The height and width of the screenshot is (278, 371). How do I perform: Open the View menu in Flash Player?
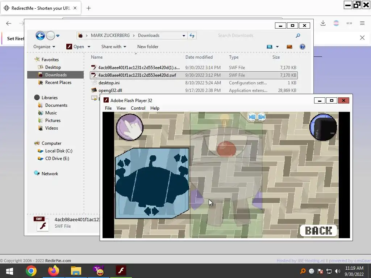(x=121, y=108)
